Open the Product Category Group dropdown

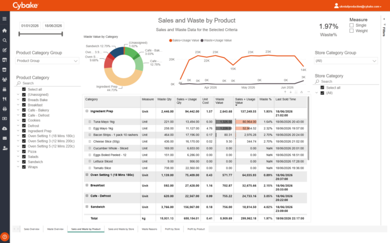(47, 60)
